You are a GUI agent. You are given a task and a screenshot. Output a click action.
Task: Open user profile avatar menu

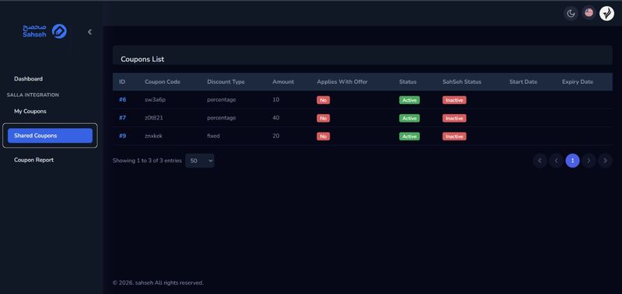pyautogui.click(x=606, y=13)
